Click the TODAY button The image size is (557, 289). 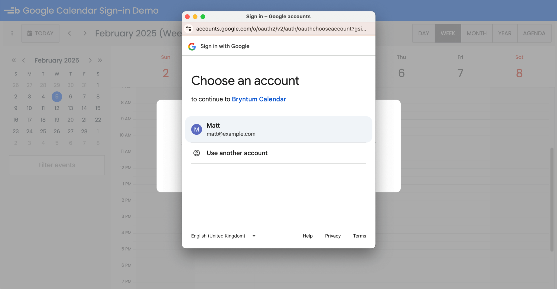[x=40, y=33]
